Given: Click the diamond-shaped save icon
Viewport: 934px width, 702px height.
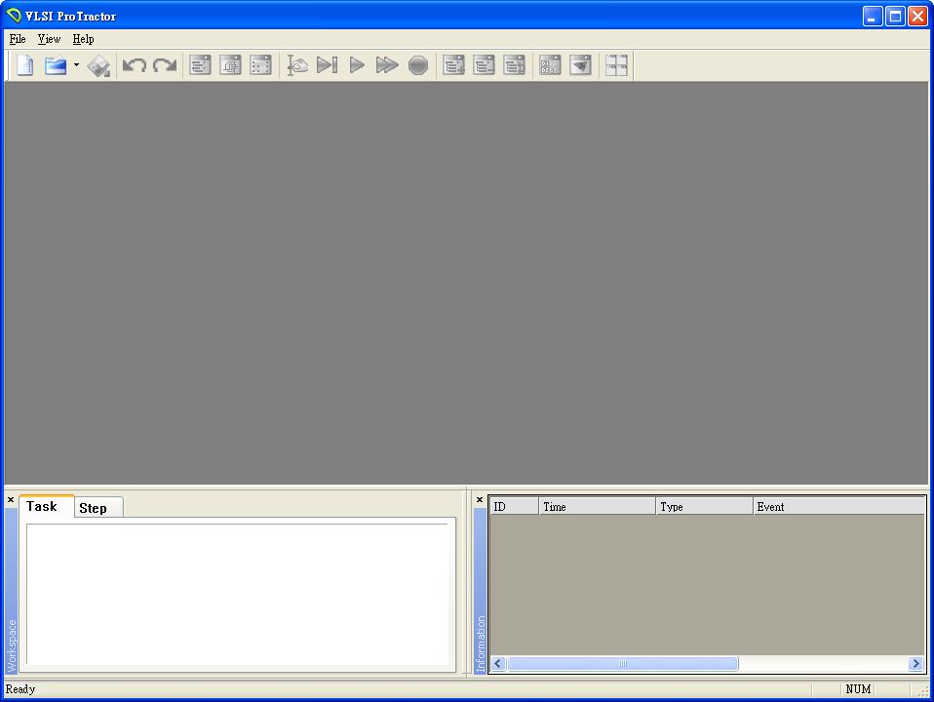Looking at the screenshot, I should [x=98, y=66].
